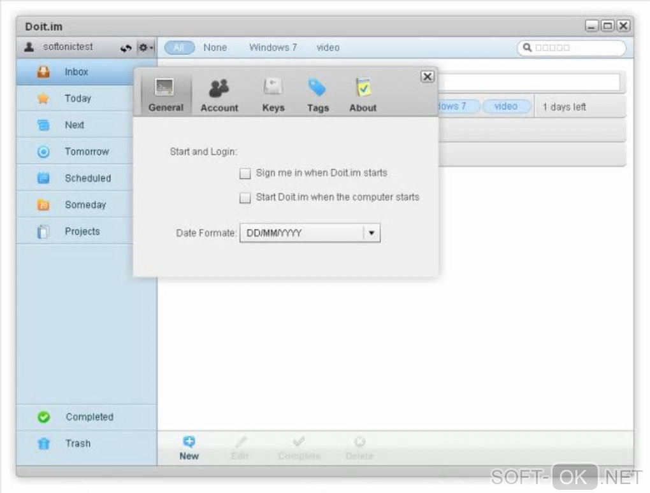Filter by Windows 7 tag
This screenshot has height=493, width=650.
pyautogui.click(x=273, y=48)
